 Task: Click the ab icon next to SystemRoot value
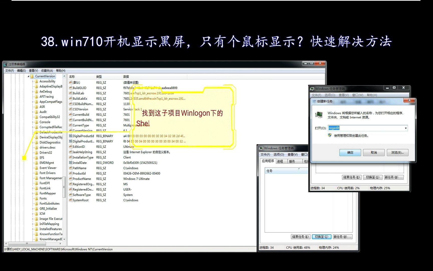[70, 200]
